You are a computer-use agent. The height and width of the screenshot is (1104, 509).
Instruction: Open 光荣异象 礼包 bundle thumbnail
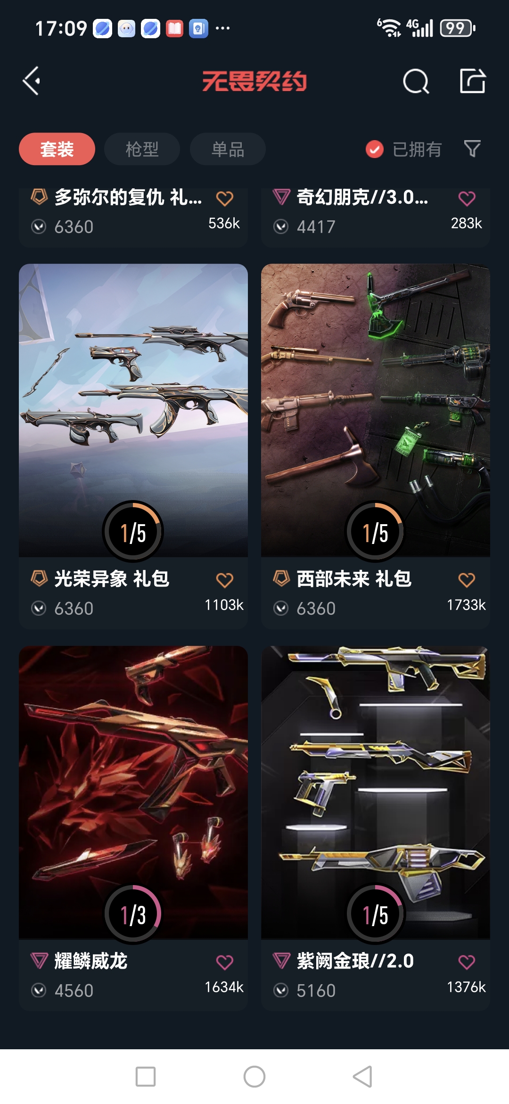pos(133,410)
